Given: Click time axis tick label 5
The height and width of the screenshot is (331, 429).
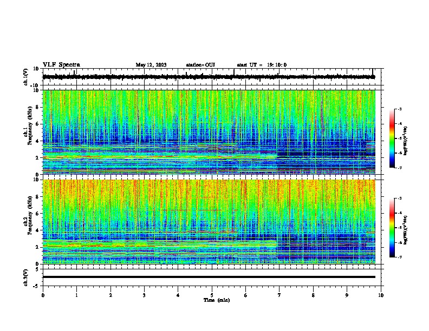Looking at the screenshot, I should pyautogui.click(x=212, y=295).
